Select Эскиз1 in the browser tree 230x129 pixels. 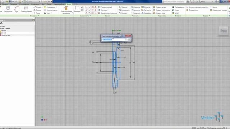(x=3, y=33)
